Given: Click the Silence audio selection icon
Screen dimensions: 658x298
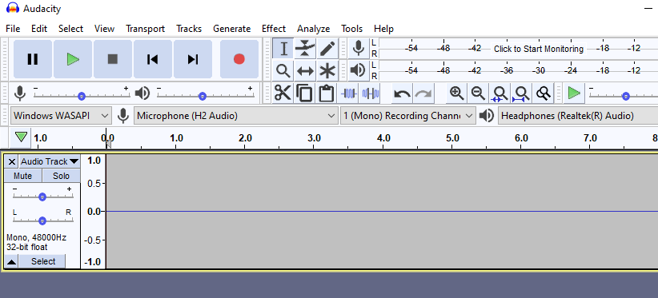Looking at the screenshot, I should [371, 93].
